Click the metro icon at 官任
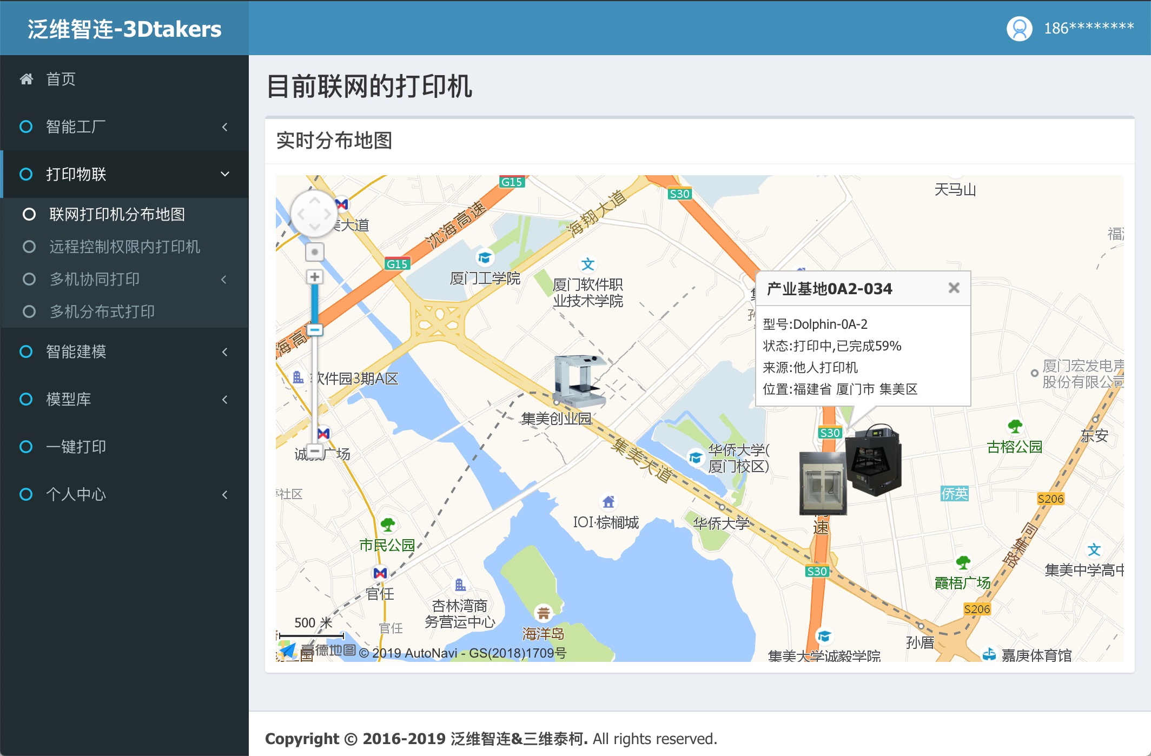1151x756 pixels. pos(380,573)
